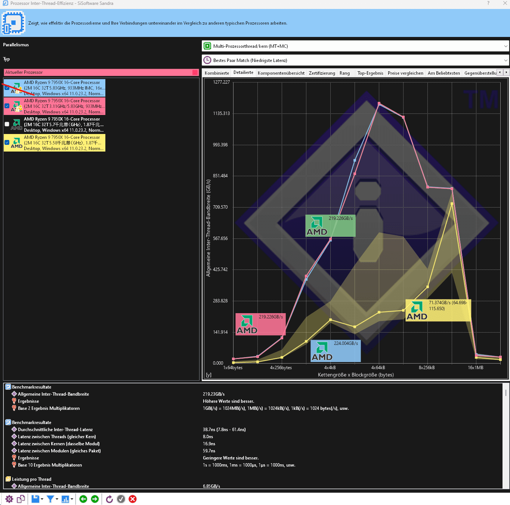This screenshot has height=505, width=510.
Task: Uncheck the pink 3.11GHz/5.83GHz Ryzen entry
Action: 7,106
